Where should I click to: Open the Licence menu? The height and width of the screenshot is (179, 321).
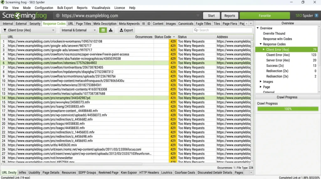119,8
